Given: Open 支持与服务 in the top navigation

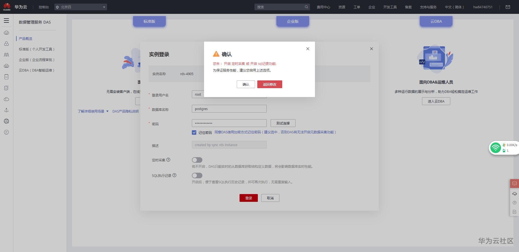Looking at the screenshot, I should pyautogui.click(x=428, y=7).
